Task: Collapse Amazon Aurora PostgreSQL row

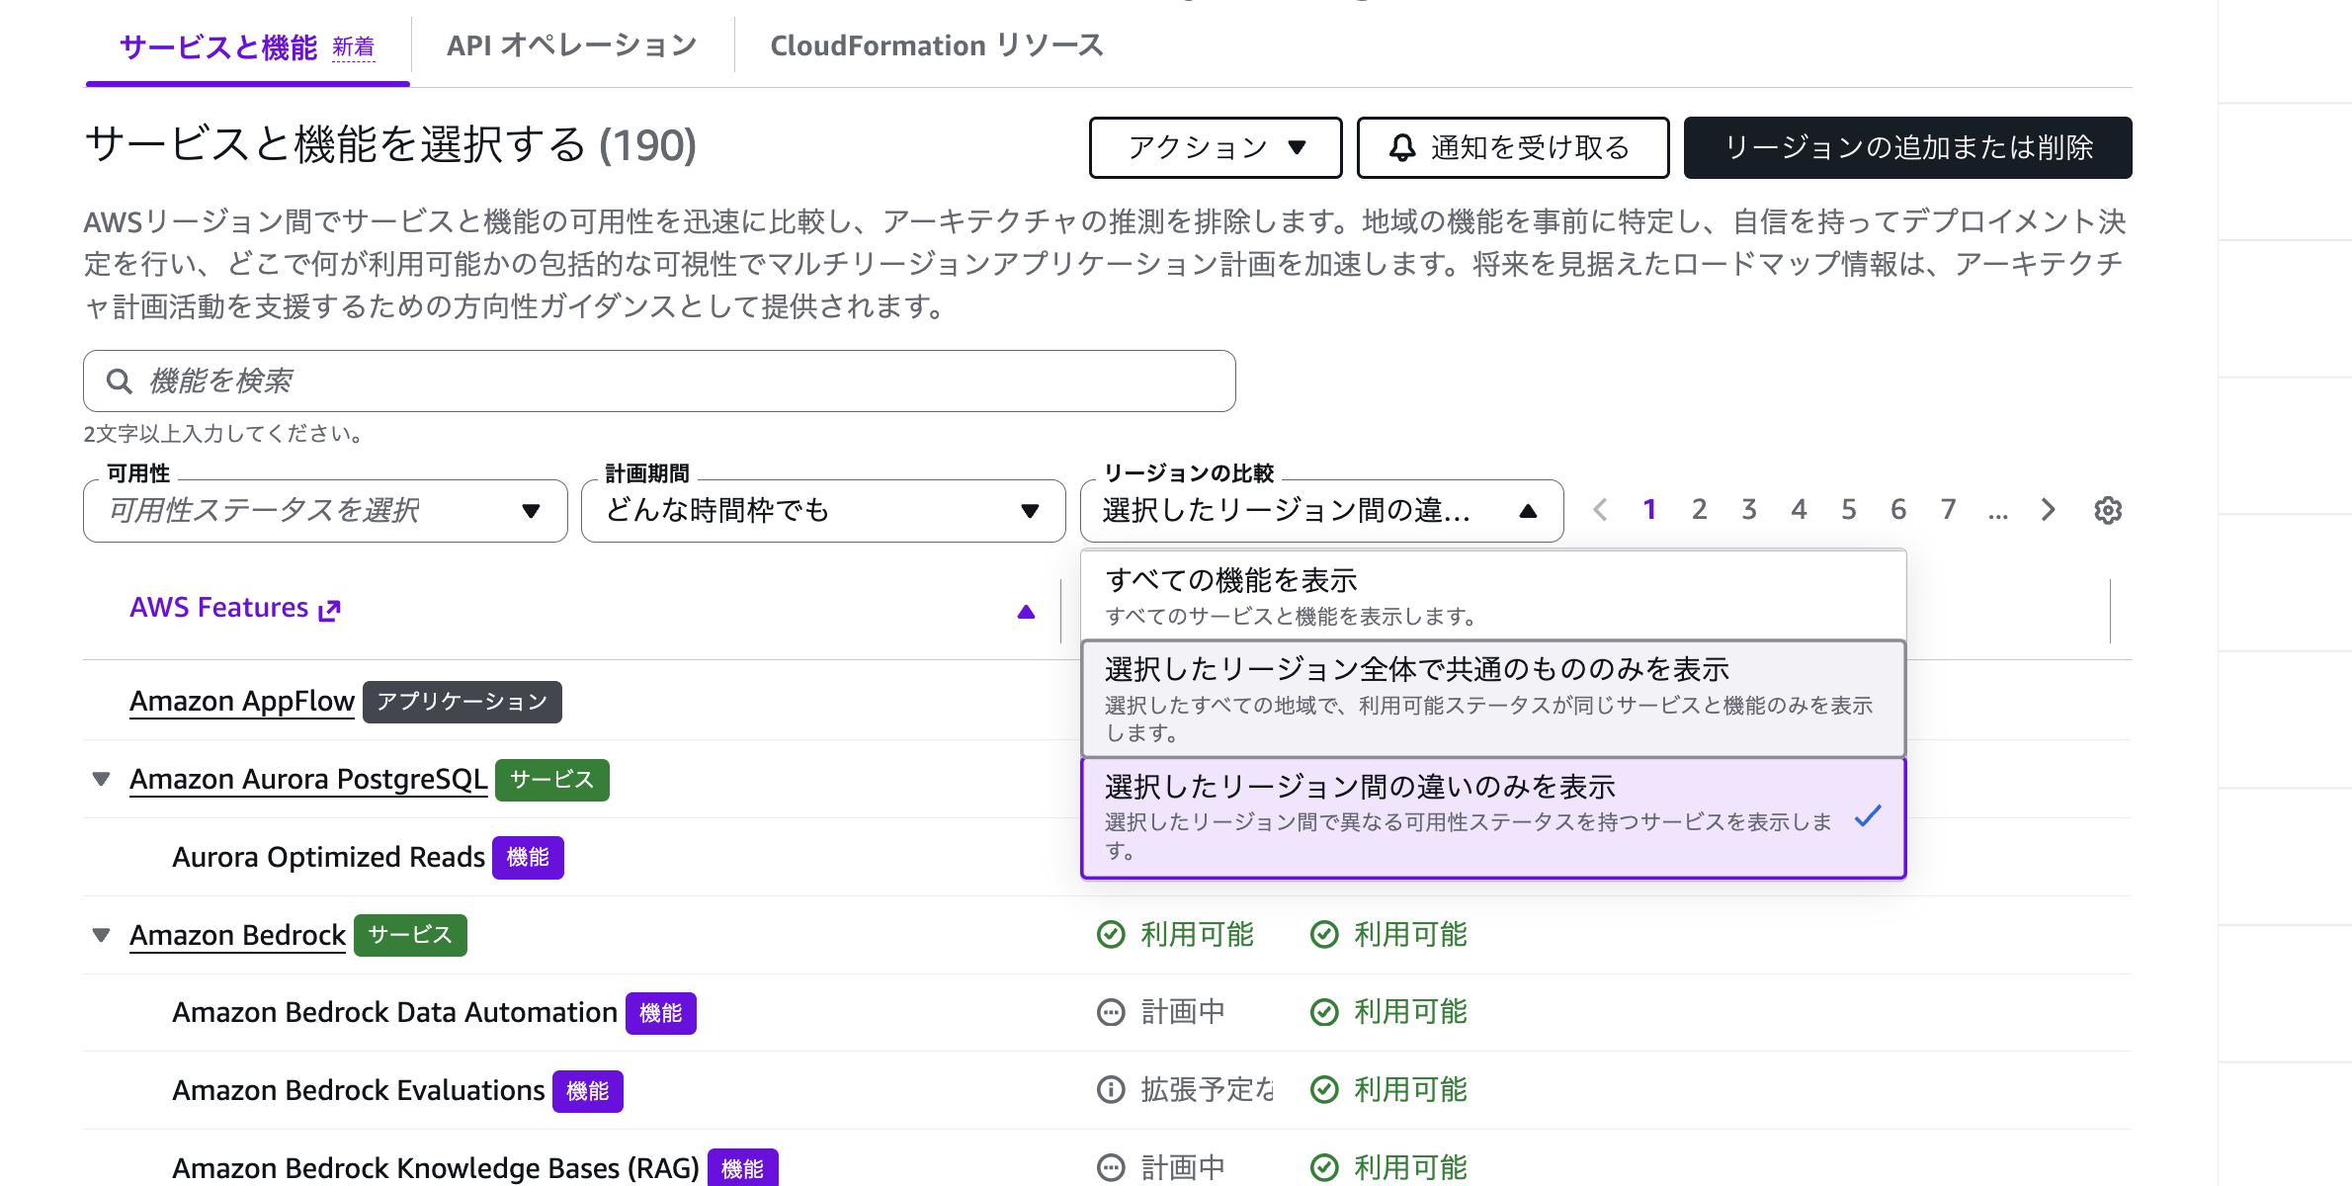Action: (101, 779)
